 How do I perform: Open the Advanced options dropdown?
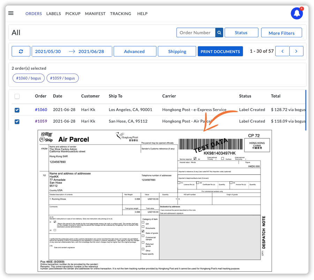click(134, 51)
